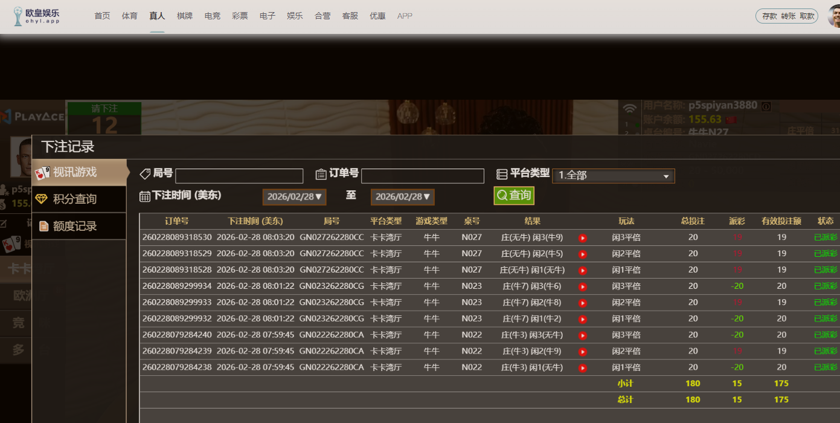The width and height of the screenshot is (840, 423).
Task: Click the playing-card icon beside 视讯游戏
Action: point(43,172)
